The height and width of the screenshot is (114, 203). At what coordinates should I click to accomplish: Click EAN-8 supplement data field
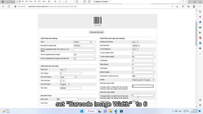click(84, 50)
